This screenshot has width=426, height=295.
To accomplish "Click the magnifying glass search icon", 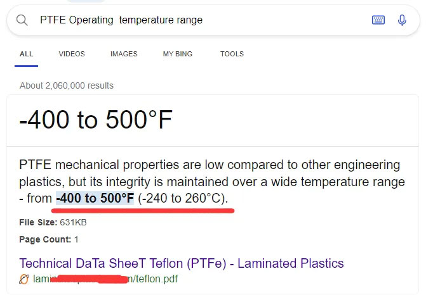I will point(22,20).
